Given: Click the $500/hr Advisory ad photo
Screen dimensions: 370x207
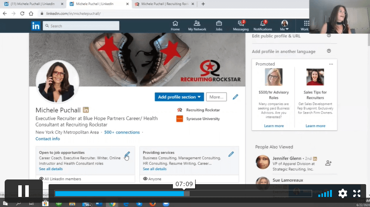Looking at the screenshot, I should 274,77.
